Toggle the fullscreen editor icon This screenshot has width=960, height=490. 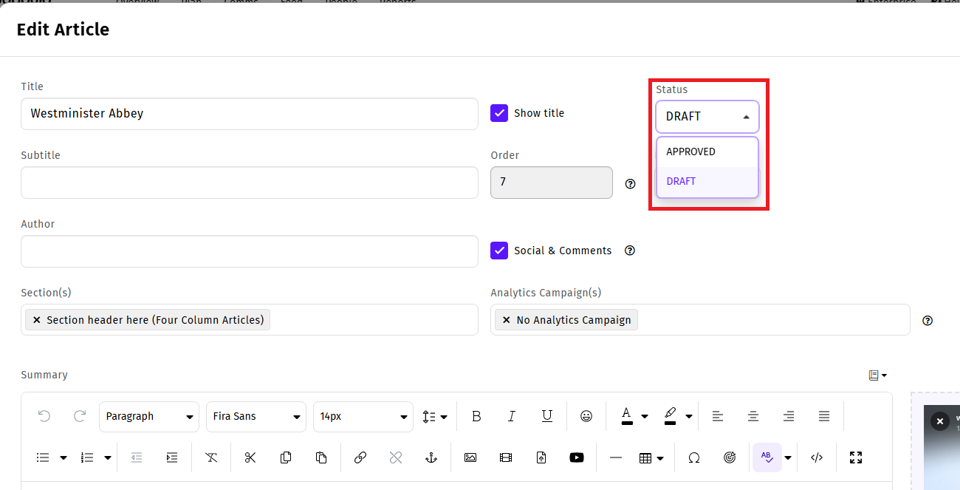pyautogui.click(x=856, y=457)
